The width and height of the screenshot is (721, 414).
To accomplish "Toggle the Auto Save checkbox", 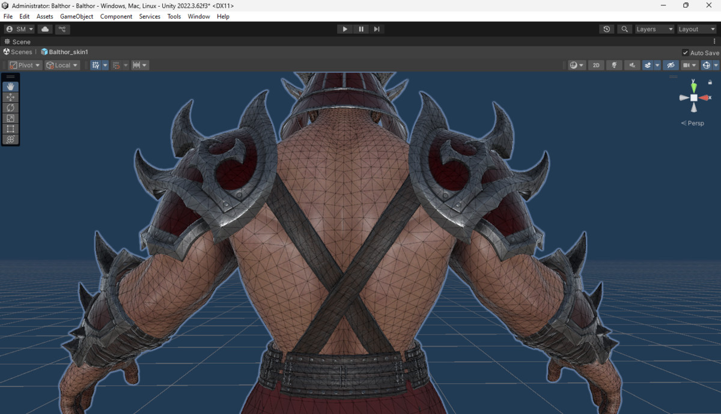I will coord(686,52).
